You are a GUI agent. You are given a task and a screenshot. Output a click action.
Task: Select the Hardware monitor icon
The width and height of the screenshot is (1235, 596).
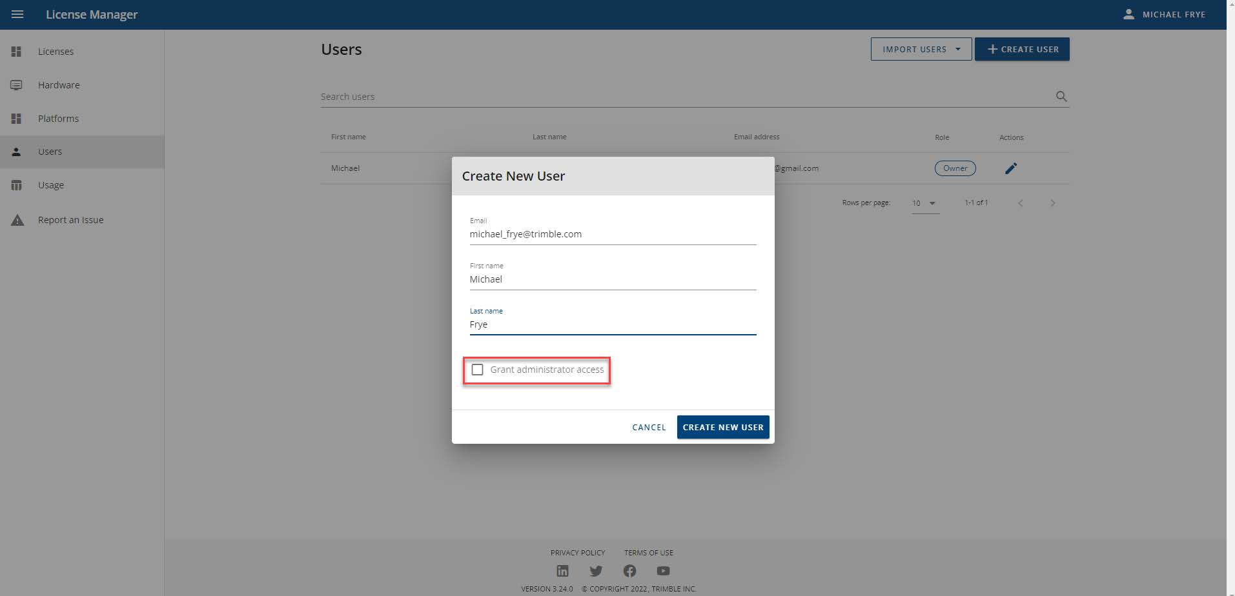point(16,84)
